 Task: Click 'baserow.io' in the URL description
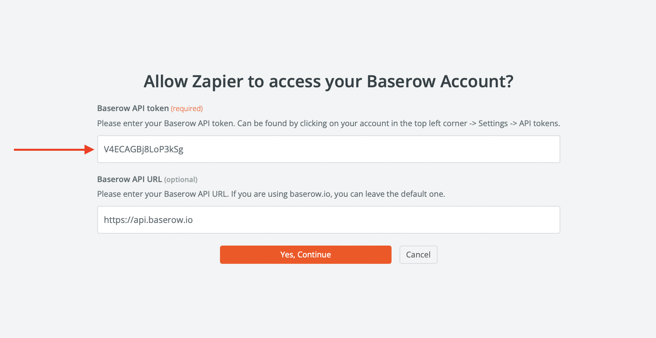[x=310, y=194]
